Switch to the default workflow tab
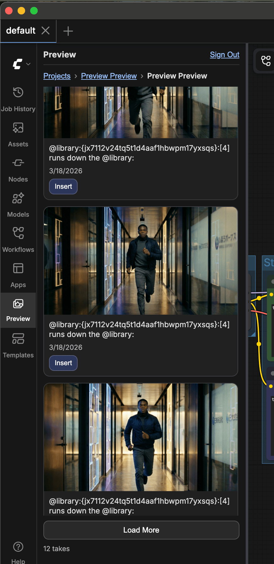 (21, 30)
